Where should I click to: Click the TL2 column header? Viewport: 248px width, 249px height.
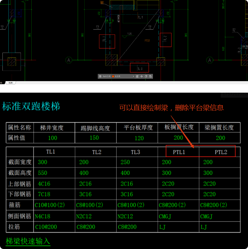click(x=97, y=152)
